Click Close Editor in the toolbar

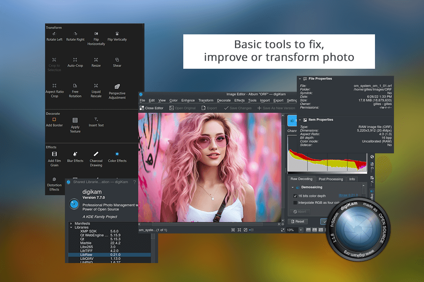coord(151,108)
